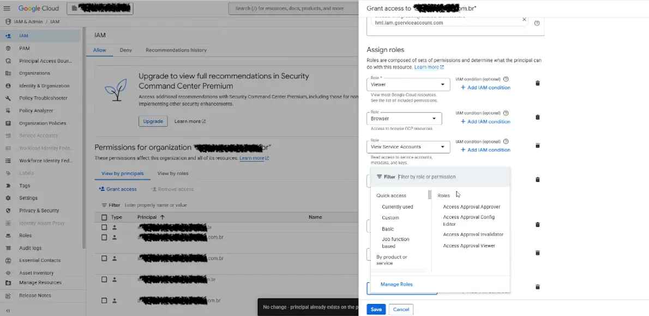Open Essential Contacts sidebar item
The height and width of the screenshot is (316, 649).
[x=40, y=261]
